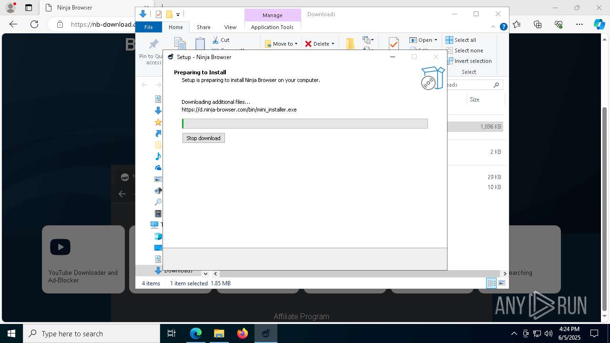Screen dimensions: 610x343
Task: Open the Application Tools tab
Action: (272, 27)
